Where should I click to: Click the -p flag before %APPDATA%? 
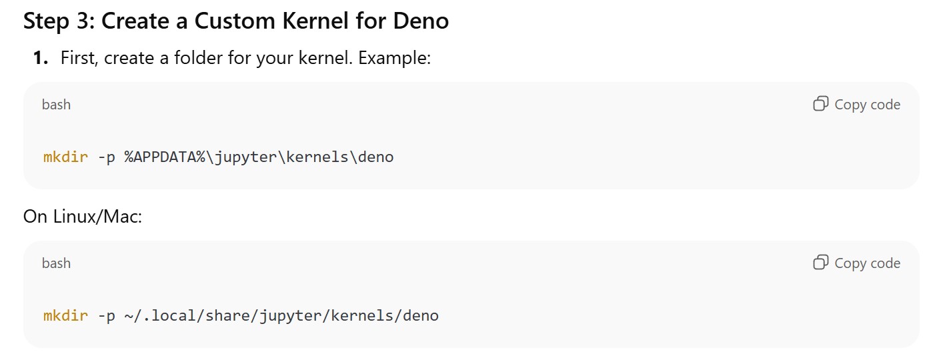tap(106, 158)
